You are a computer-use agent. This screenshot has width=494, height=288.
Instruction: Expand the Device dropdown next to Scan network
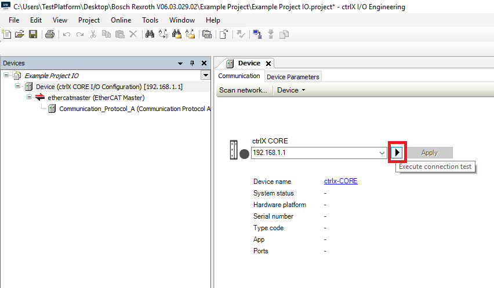(291, 90)
